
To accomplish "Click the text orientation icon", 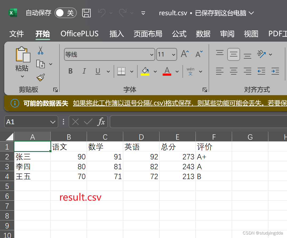I will click(x=261, y=54).
